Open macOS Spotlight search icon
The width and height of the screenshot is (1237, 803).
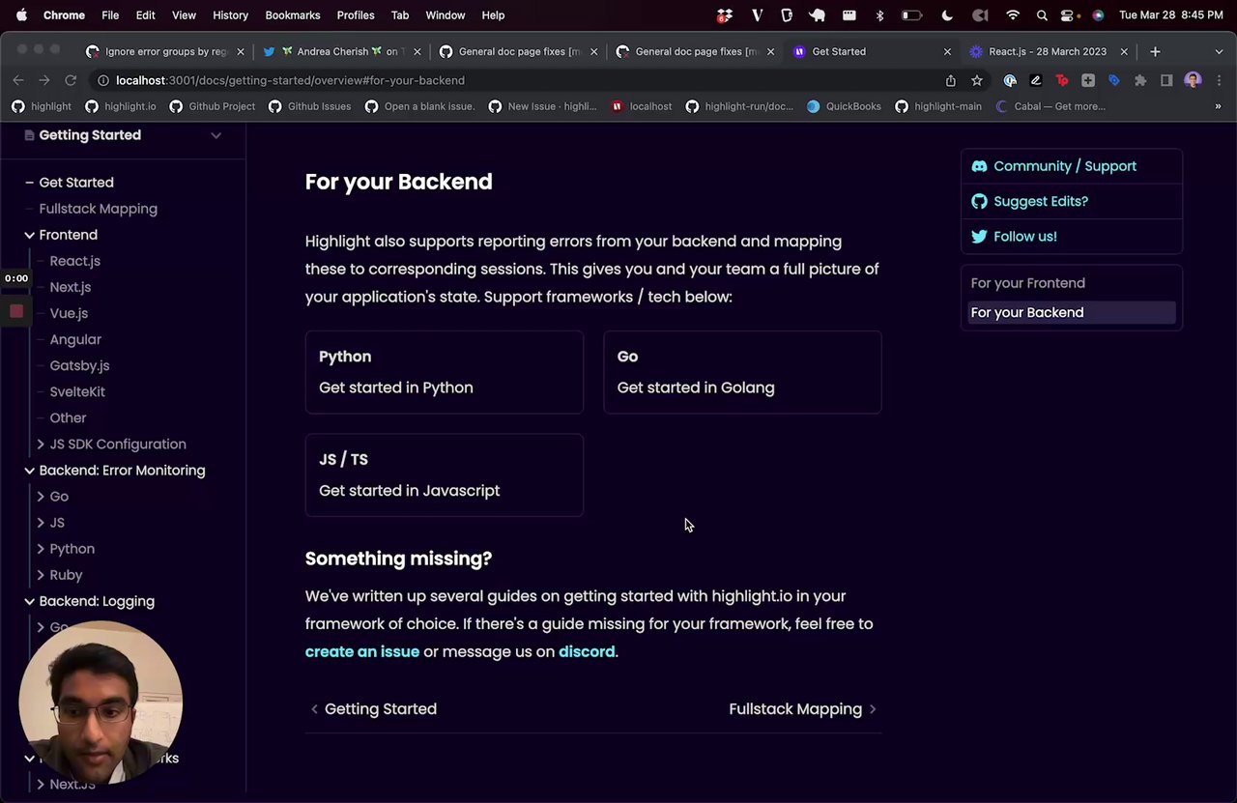click(x=1042, y=15)
